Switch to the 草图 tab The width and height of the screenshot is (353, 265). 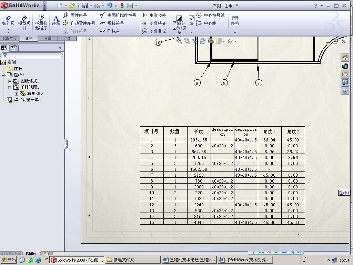pos(48,38)
